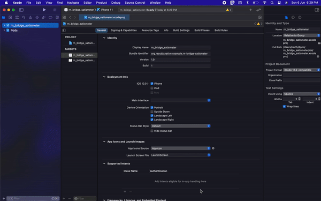
Task: Click the Tab width stepper
Action: (299, 99)
